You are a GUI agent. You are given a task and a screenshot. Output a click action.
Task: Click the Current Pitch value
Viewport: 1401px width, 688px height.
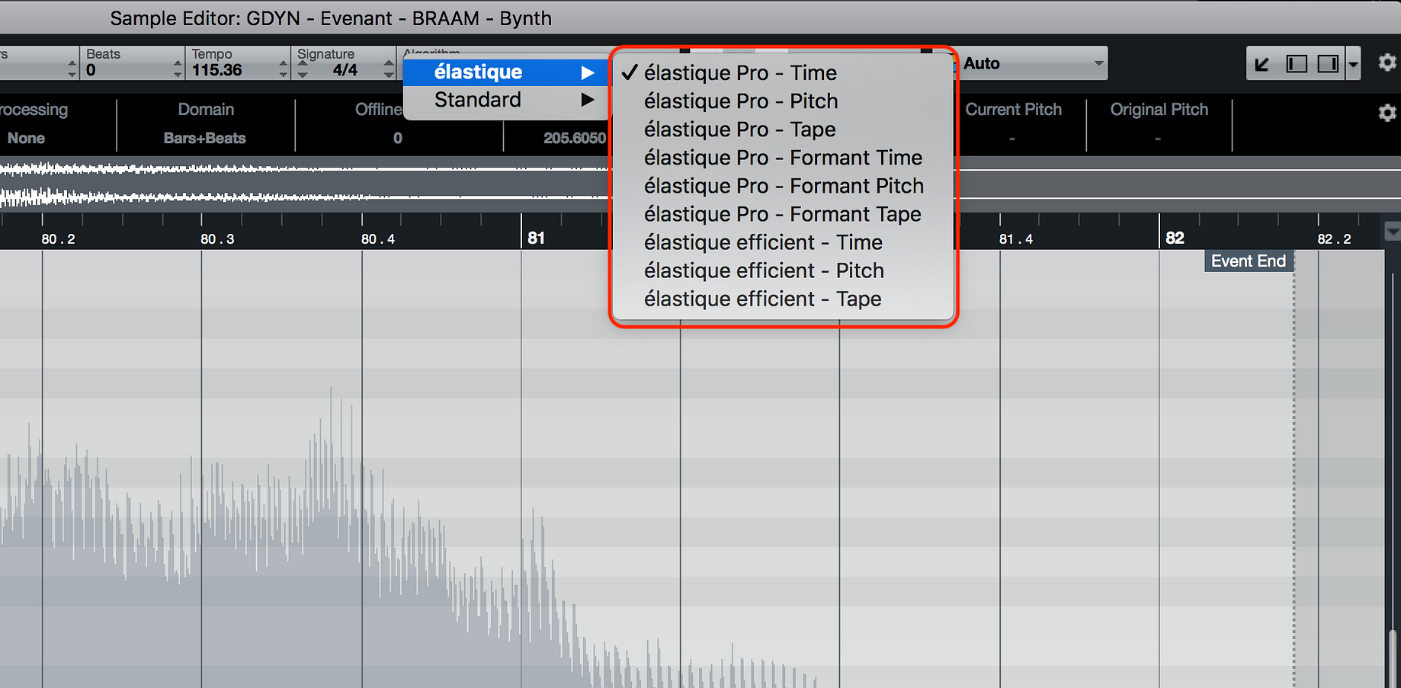click(x=1012, y=139)
